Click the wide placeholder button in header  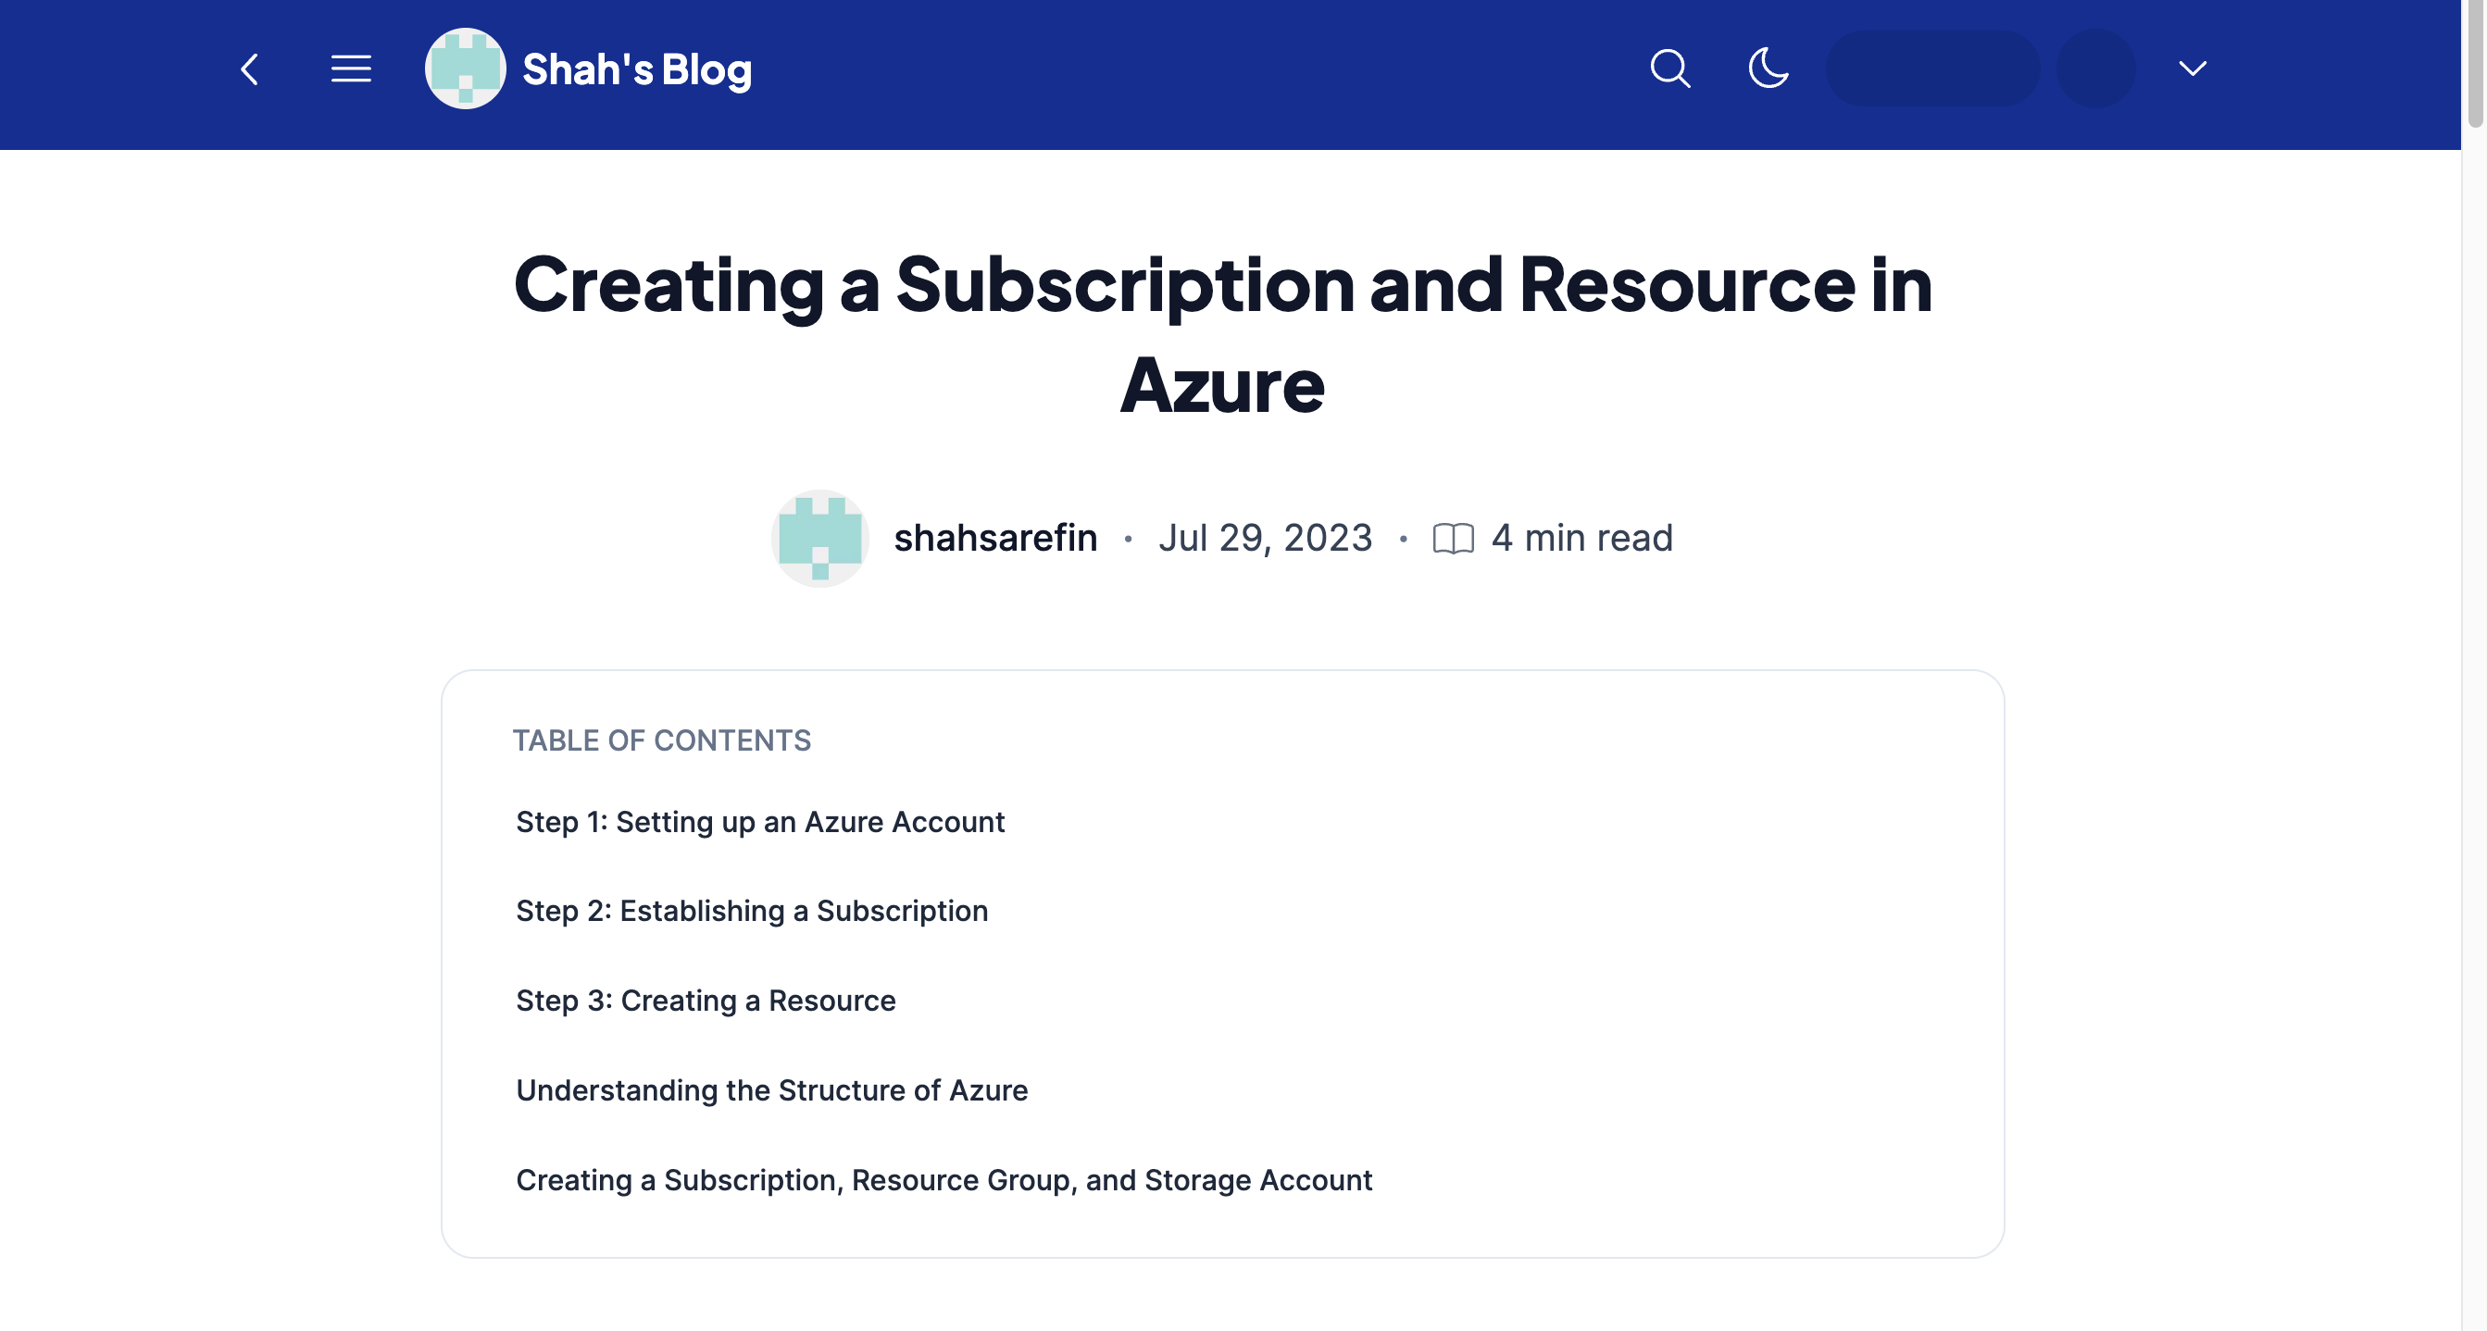coord(1931,69)
